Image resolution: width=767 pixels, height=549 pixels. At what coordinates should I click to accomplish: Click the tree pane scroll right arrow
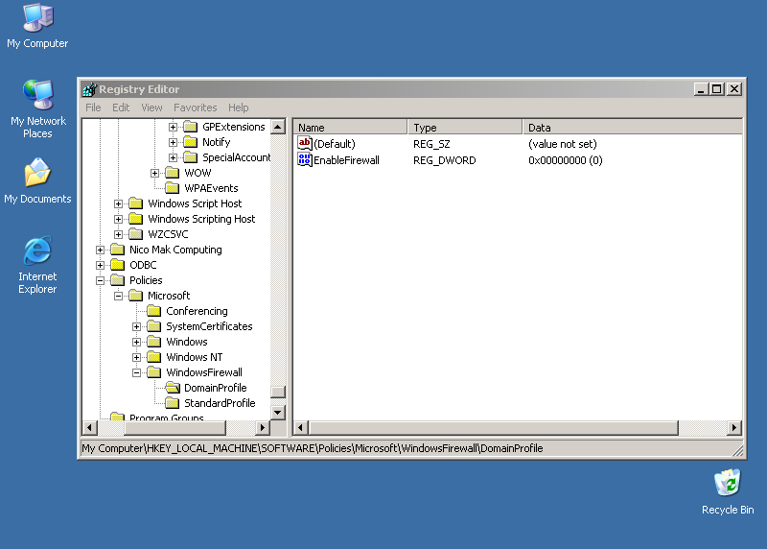(263, 427)
